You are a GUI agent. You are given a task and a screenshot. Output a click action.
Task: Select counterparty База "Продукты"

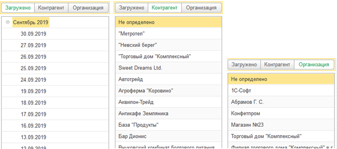point(168,125)
